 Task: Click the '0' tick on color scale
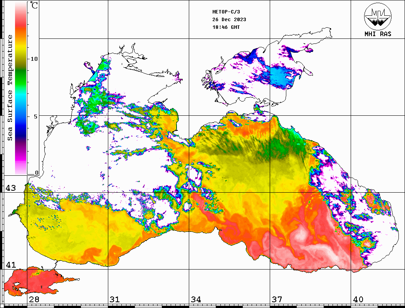point(37,173)
